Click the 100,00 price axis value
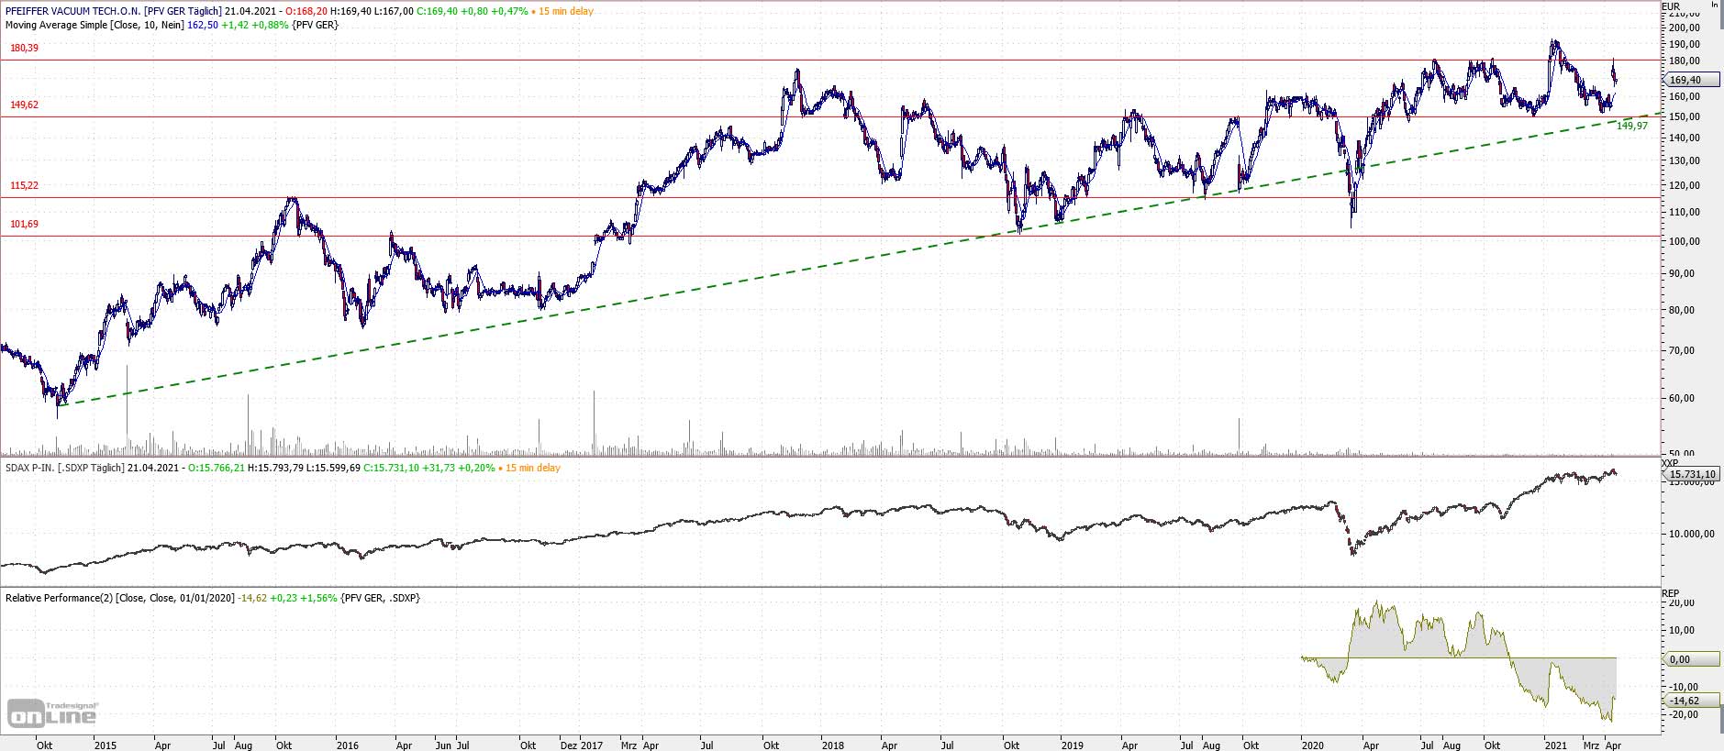Screen dimensions: 1724x751 [1685, 241]
